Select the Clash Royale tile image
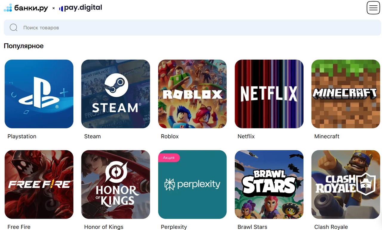 pos(346,184)
